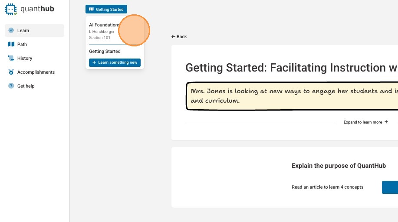Viewport: 398px width, 222px height.
Task: Click the left arrow icon beside Back
Action: [174, 37]
